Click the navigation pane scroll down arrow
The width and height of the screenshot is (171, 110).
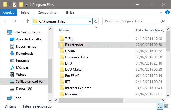(x=50, y=100)
